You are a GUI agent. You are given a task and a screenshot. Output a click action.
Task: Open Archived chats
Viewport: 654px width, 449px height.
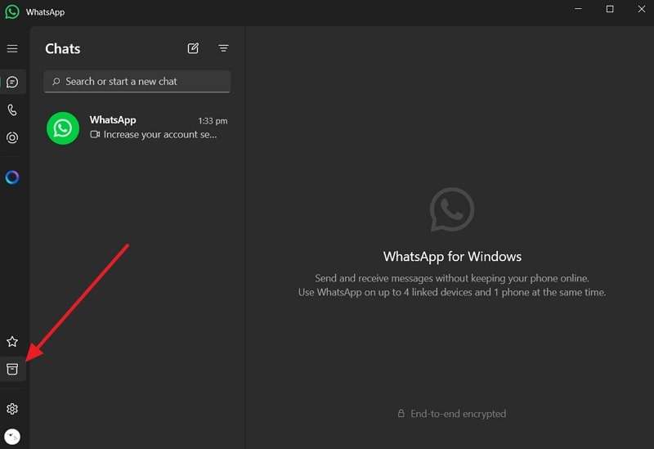pyautogui.click(x=12, y=370)
